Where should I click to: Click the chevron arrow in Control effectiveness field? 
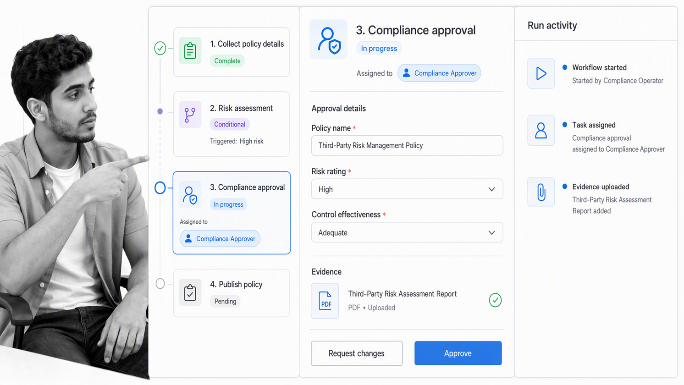(x=491, y=233)
